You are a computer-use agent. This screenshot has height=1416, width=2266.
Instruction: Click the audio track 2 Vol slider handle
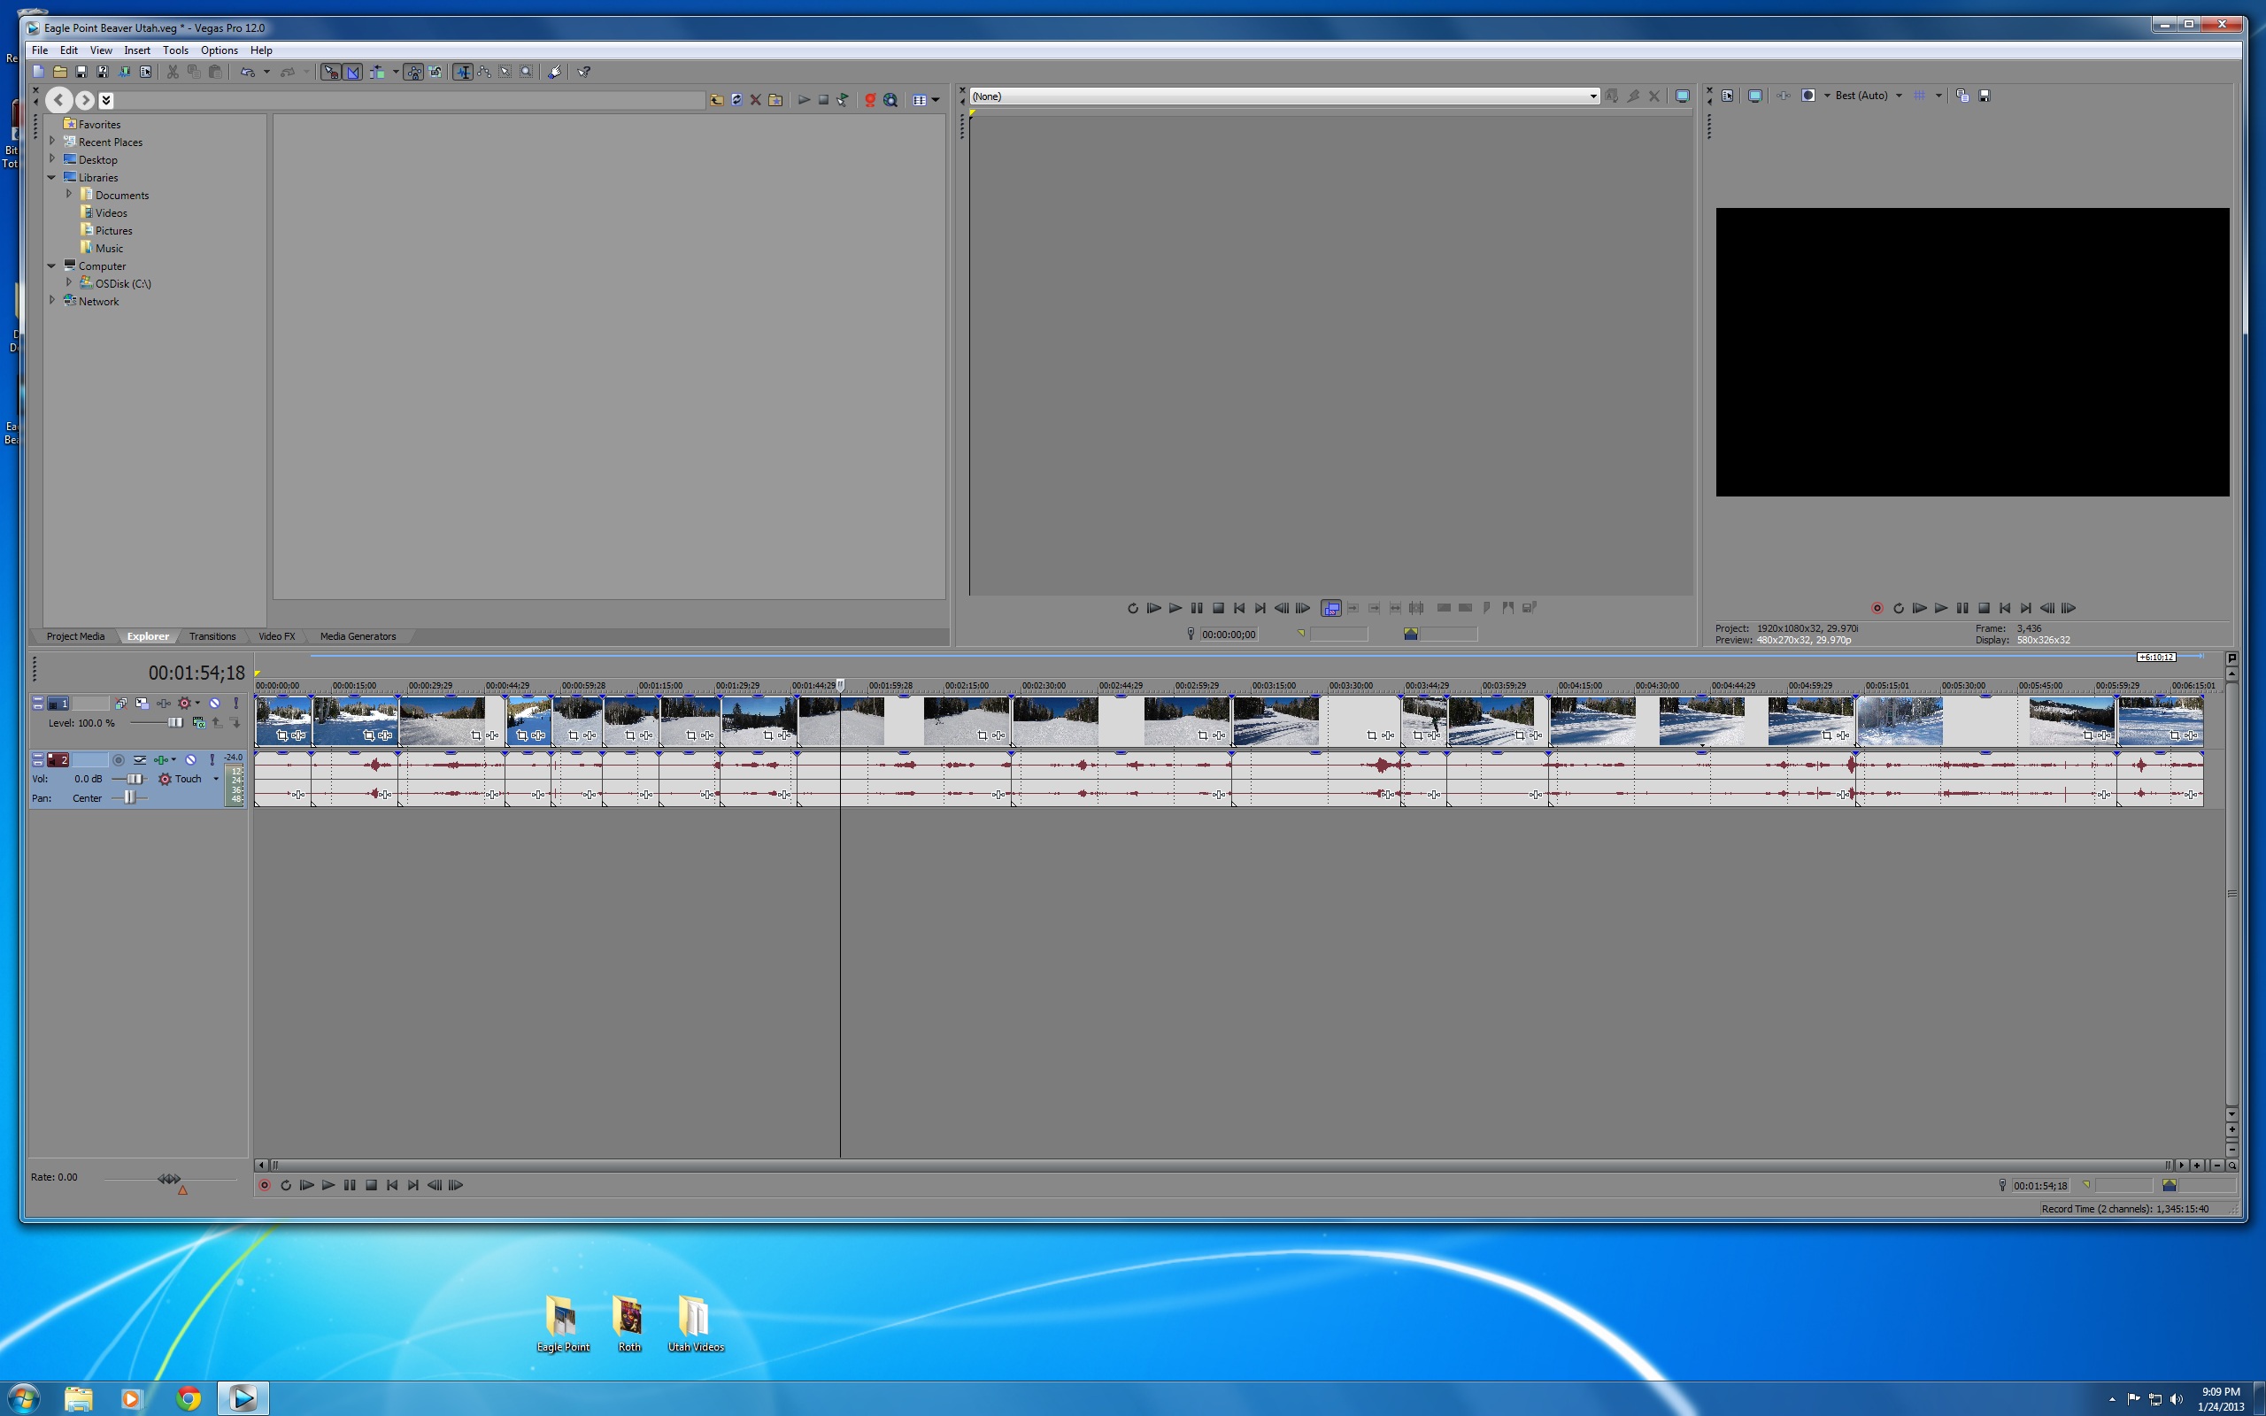[135, 779]
